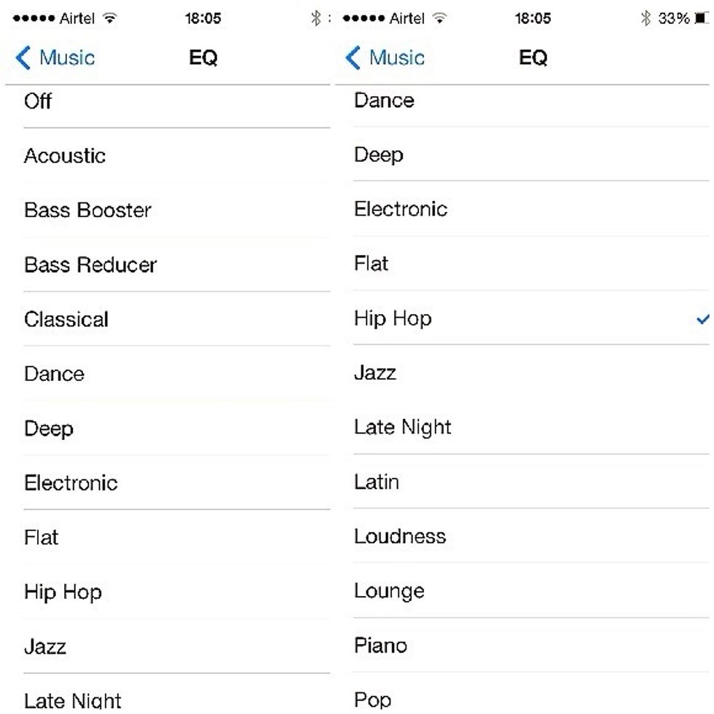Tap the back chevron on the left phone screen
This screenshot has height=714, width=714.
(x=23, y=58)
